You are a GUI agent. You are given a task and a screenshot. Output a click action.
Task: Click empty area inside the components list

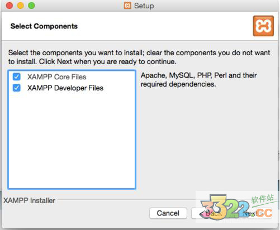(72, 140)
